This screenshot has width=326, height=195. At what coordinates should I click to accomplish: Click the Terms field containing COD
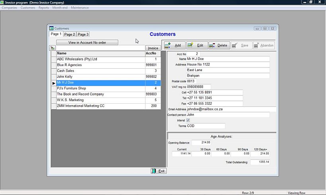(205, 126)
